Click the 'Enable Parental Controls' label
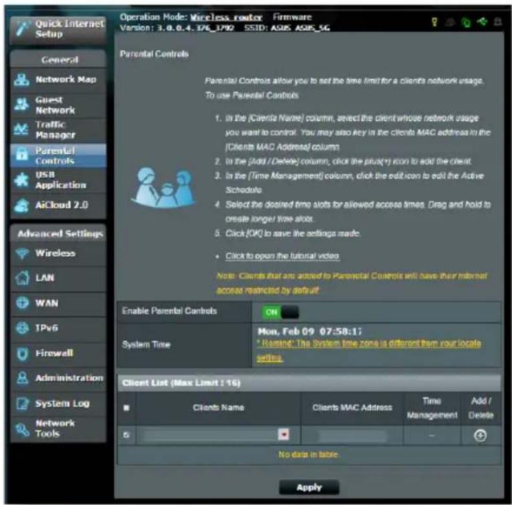The height and width of the screenshot is (505, 512). pyautogui.click(x=169, y=311)
